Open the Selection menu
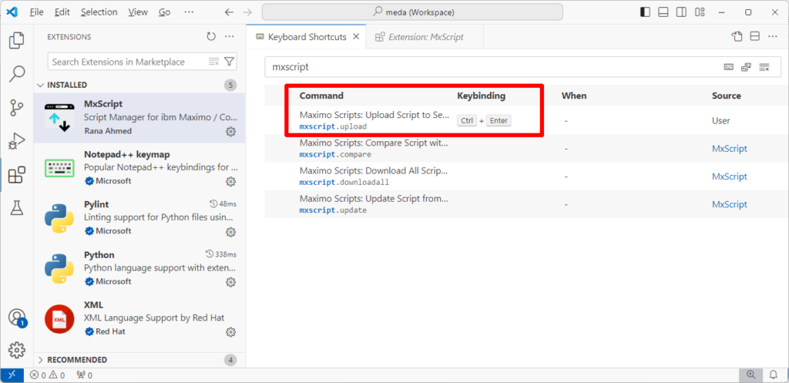The height and width of the screenshot is (383, 789). (99, 12)
